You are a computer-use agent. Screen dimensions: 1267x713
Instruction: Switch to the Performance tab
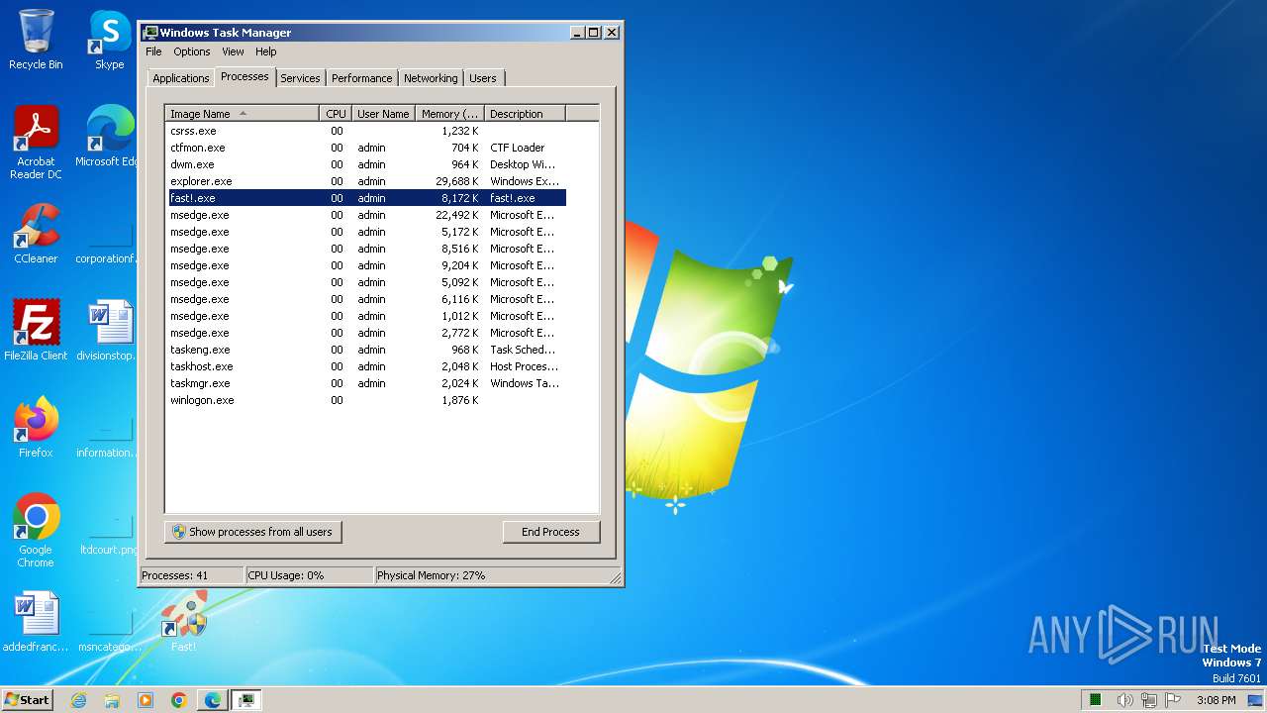362,78
